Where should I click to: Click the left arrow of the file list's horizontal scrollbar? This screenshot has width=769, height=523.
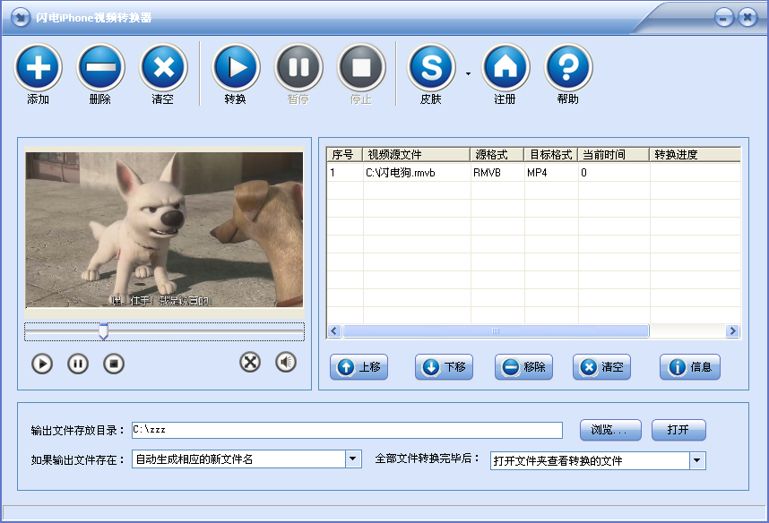click(334, 330)
